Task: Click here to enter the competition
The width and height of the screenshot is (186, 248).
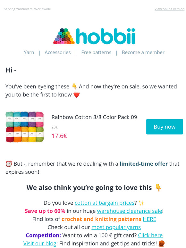Action: click(x=150, y=236)
